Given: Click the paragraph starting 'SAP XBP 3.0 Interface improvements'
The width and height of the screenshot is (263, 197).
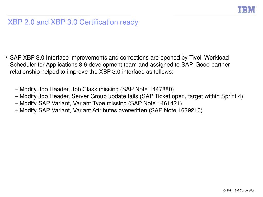Looking at the screenshot, I should [120, 65].
